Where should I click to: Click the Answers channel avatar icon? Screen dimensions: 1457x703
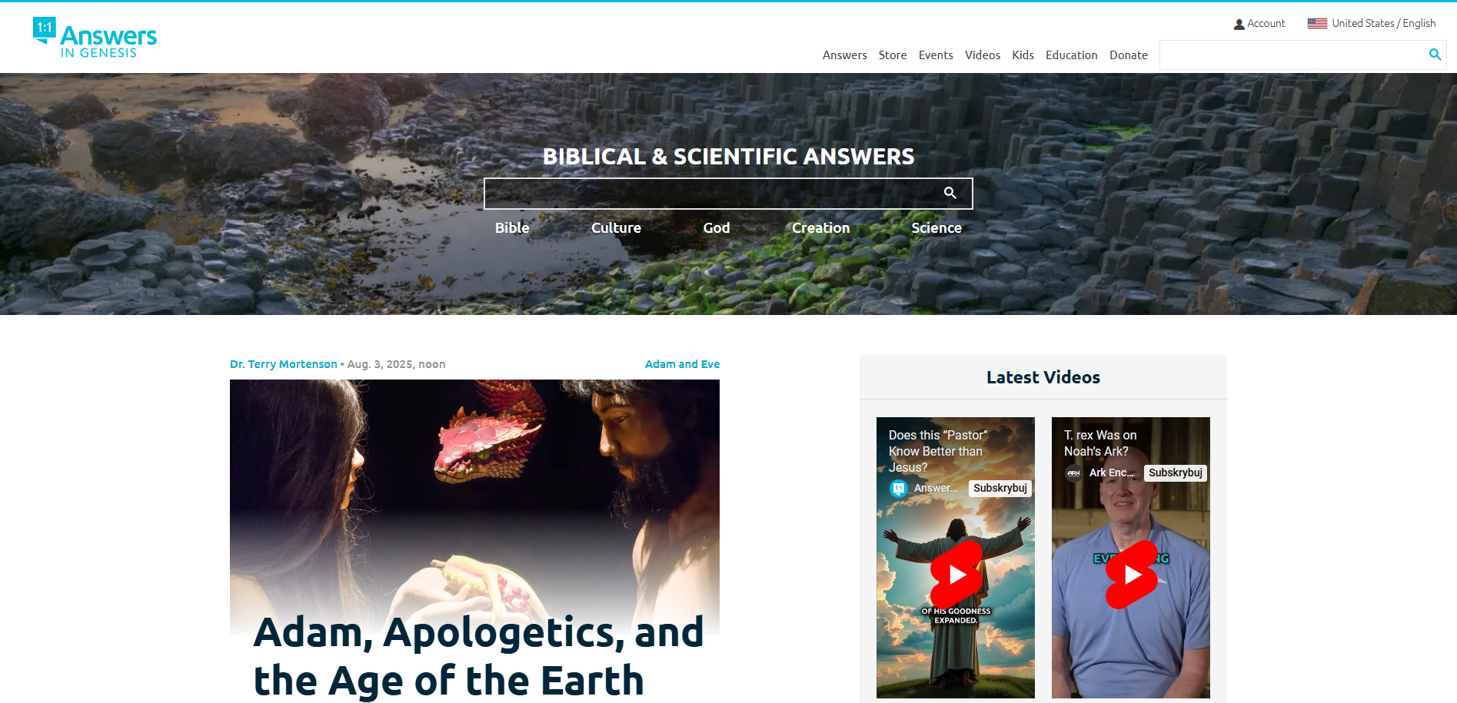point(899,488)
